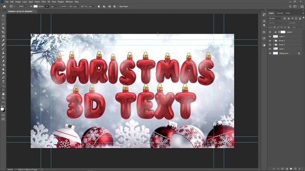Select the Path Selection tool
This screenshot has width=305, height=171.
pos(3,85)
